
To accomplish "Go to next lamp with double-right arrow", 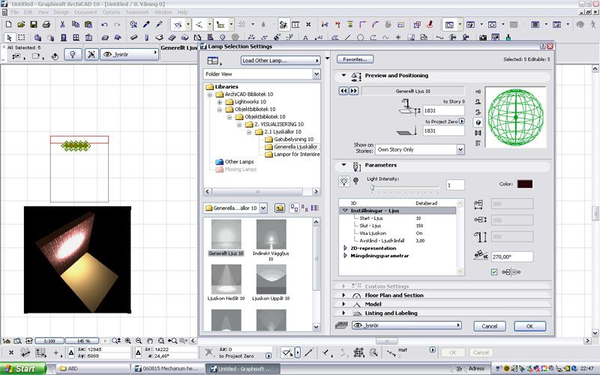I will [x=354, y=91].
